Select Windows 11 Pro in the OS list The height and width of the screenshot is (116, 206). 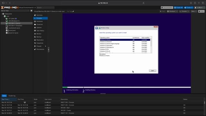[x=125, y=49]
